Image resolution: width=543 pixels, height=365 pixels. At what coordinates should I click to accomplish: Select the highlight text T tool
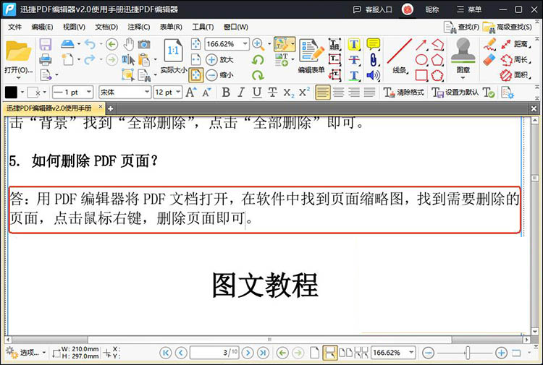[353, 45]
